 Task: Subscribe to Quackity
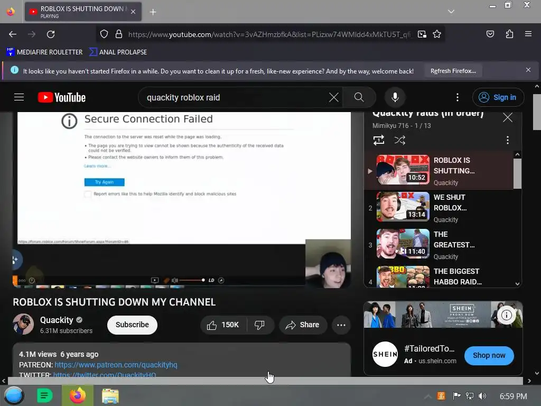pos(132,325)
